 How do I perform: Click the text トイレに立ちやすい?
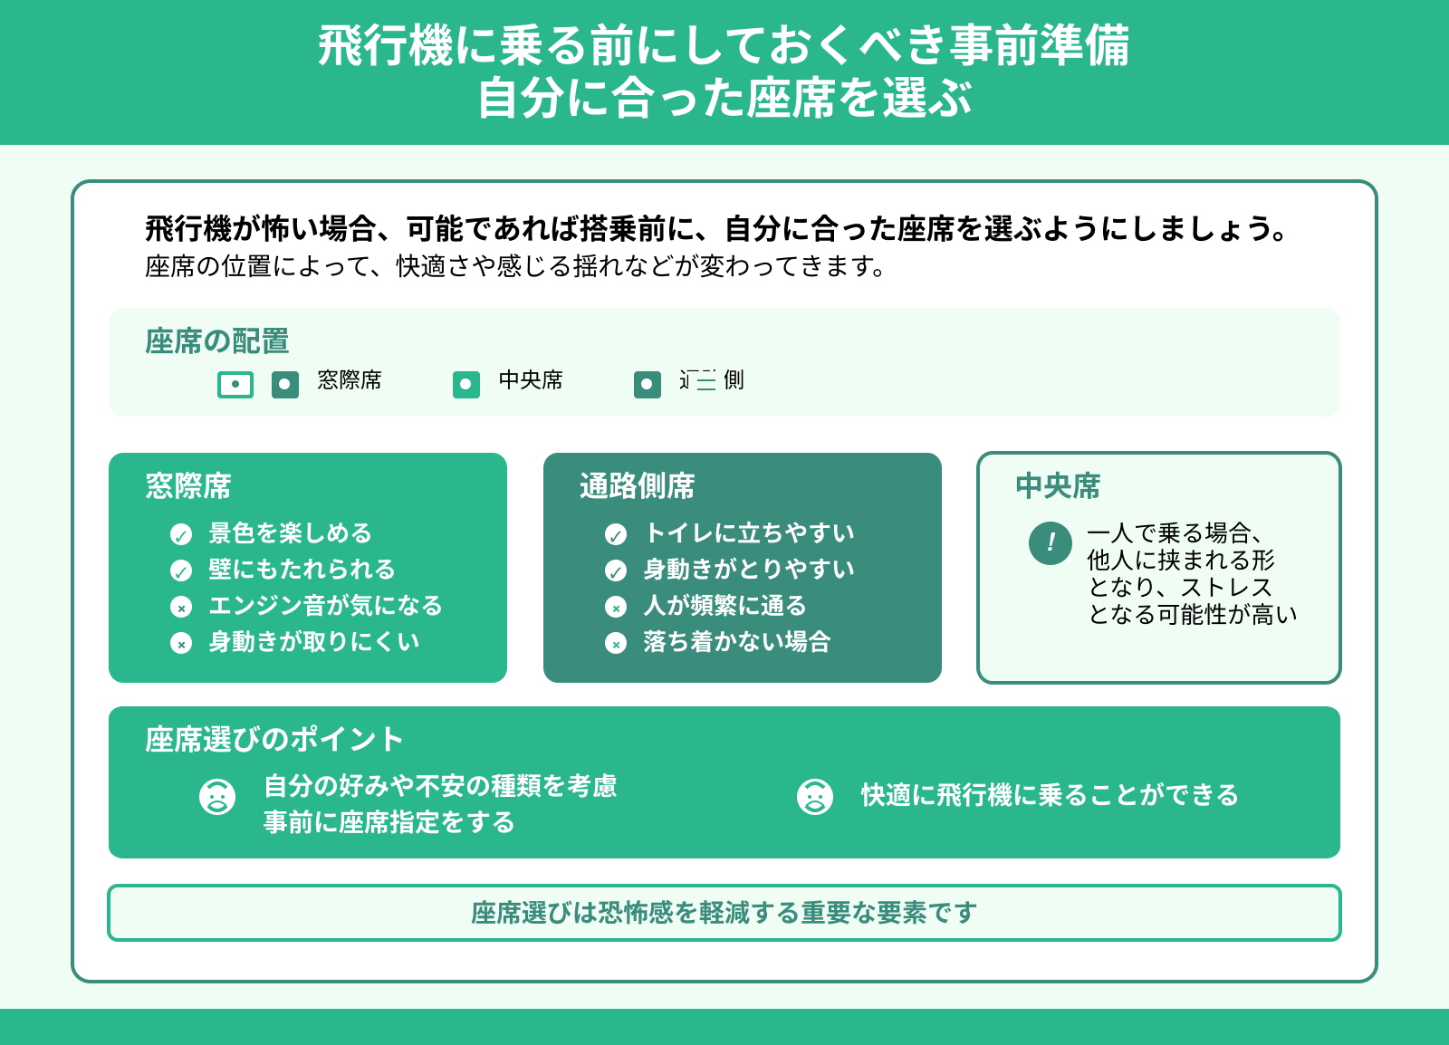pos(748,533)
